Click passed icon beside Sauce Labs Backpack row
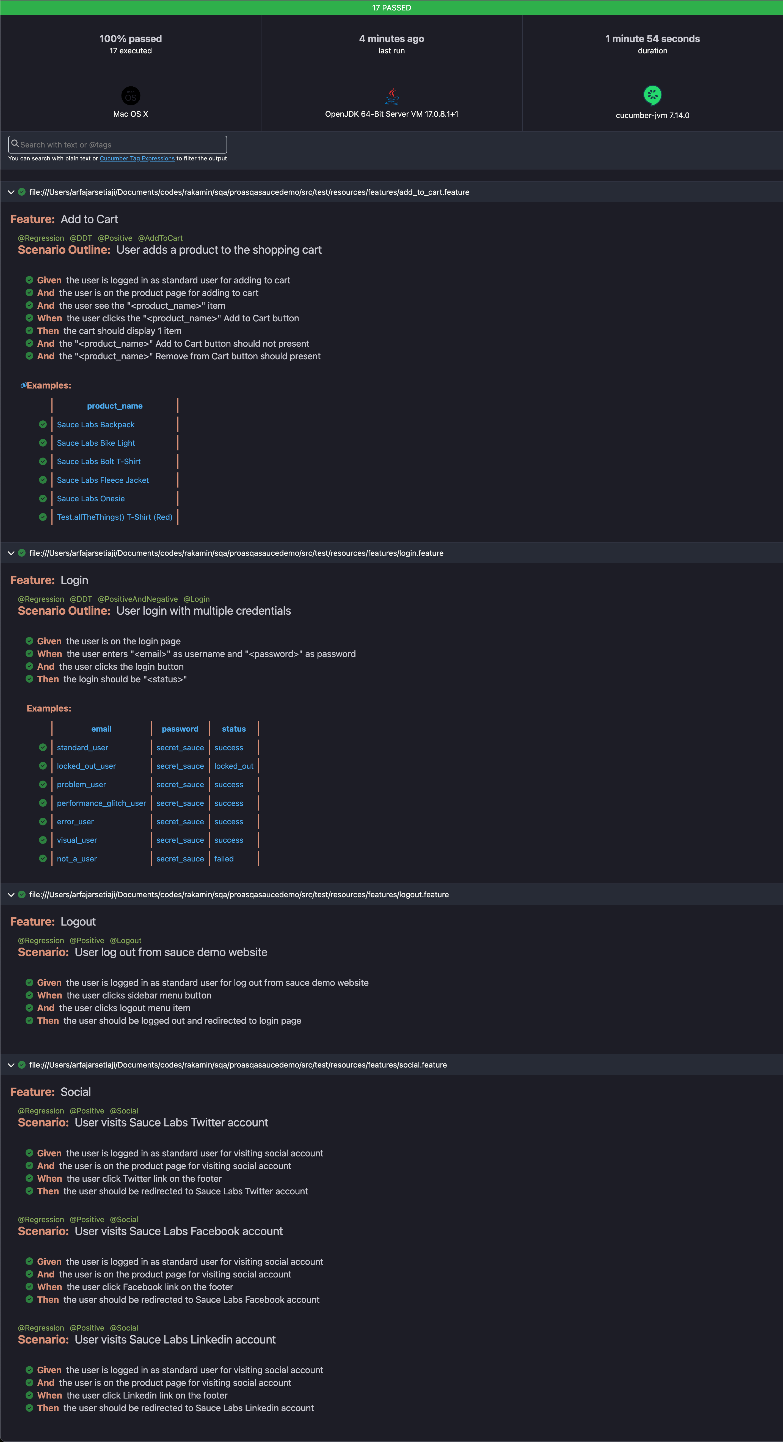The height and width of the screenshot is (1442, 783). [x=43, y=424]
